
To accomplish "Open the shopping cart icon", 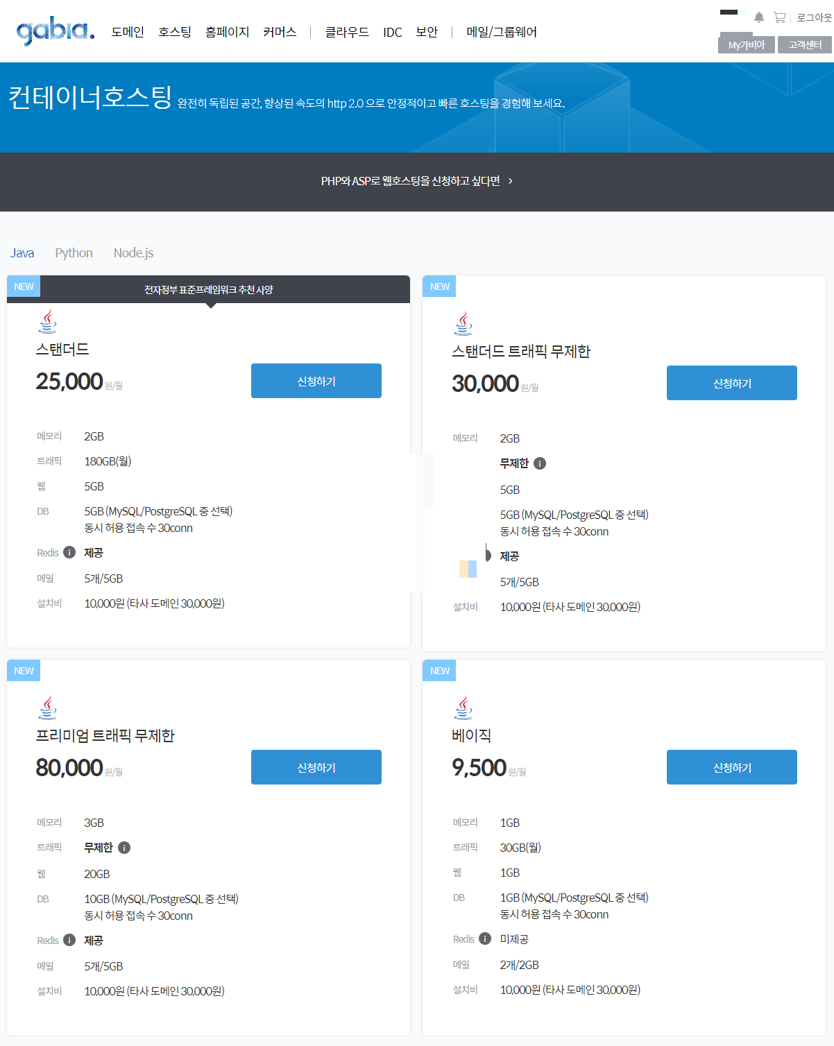I will coord(780,17).
